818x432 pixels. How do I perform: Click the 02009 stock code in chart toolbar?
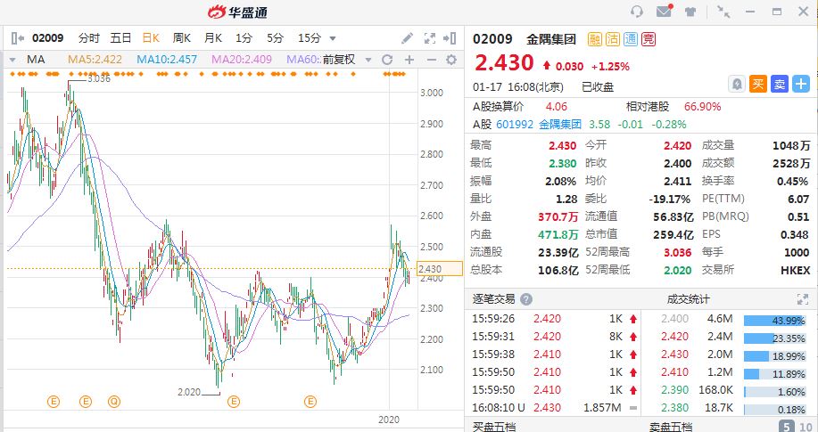(x=47, y=38)
